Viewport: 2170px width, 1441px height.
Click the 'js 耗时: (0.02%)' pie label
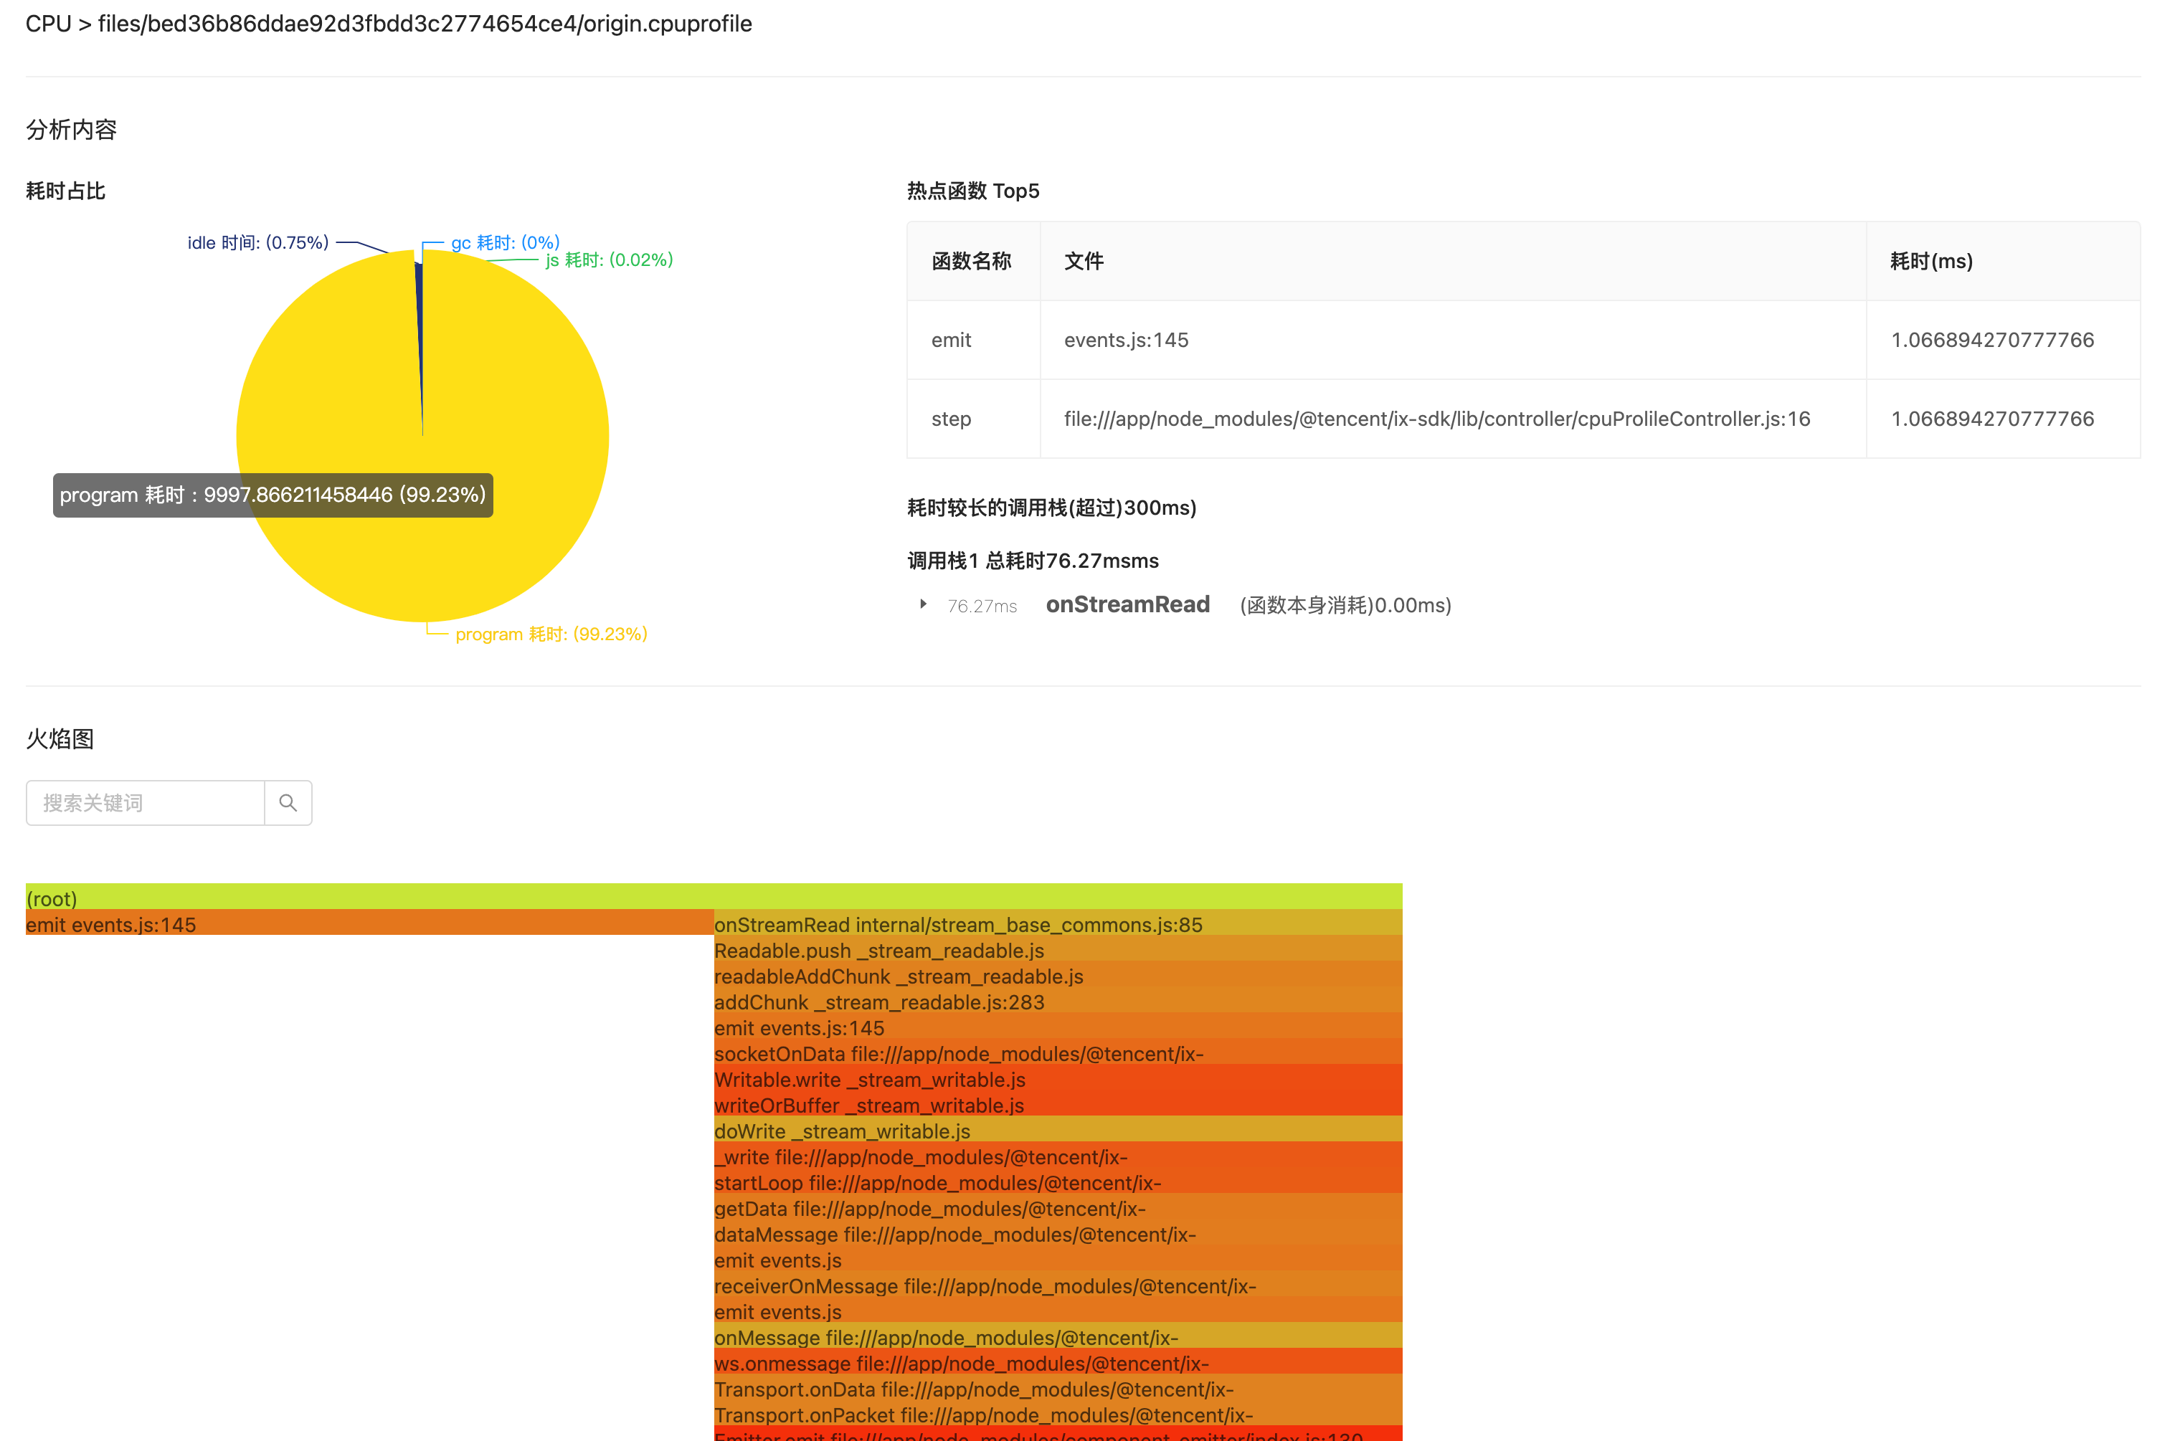610,260
